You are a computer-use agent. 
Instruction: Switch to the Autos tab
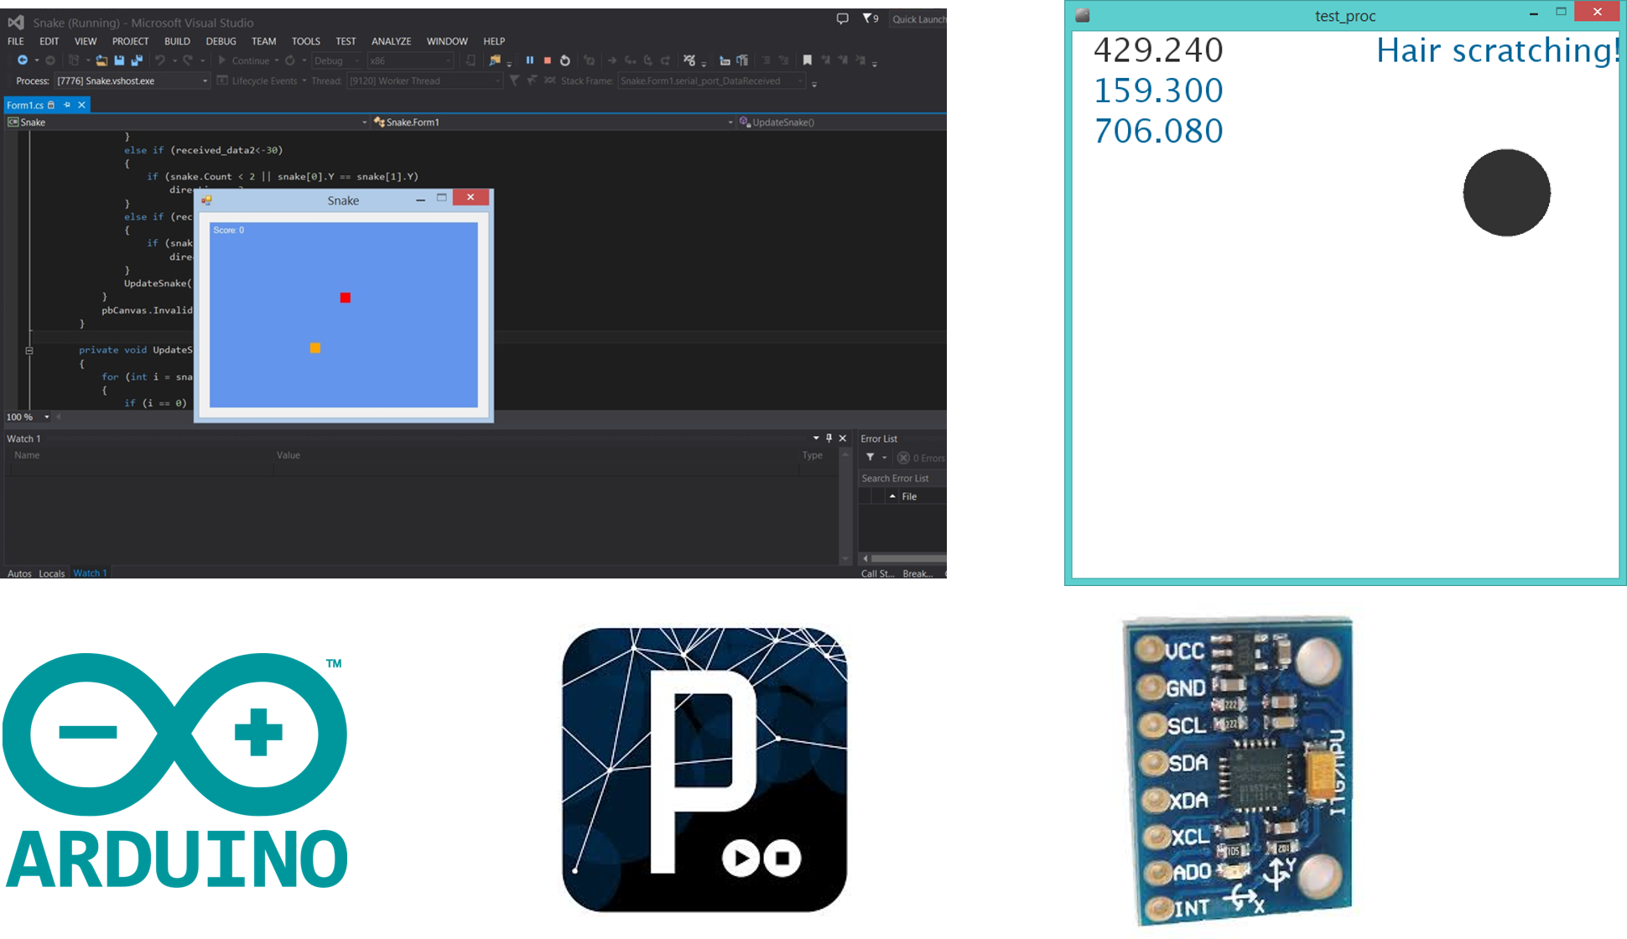(19, 573)
